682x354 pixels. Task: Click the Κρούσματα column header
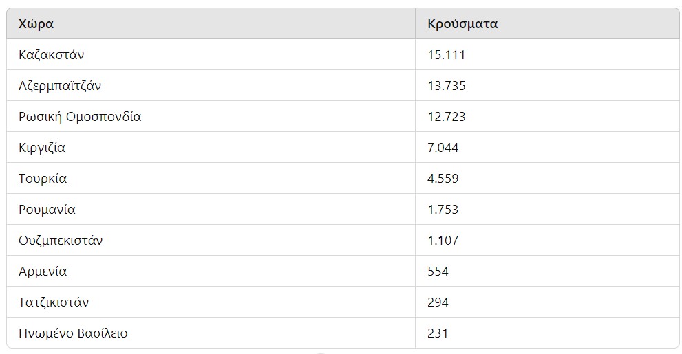click(547, 23)
